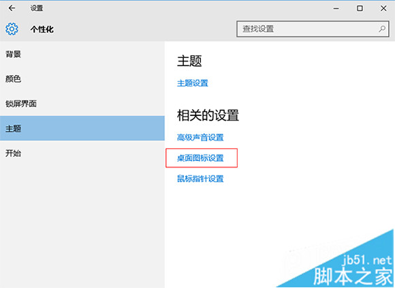The image size is (395, 288).
Task: Click the settings gear icon
Action: (12, 29)
